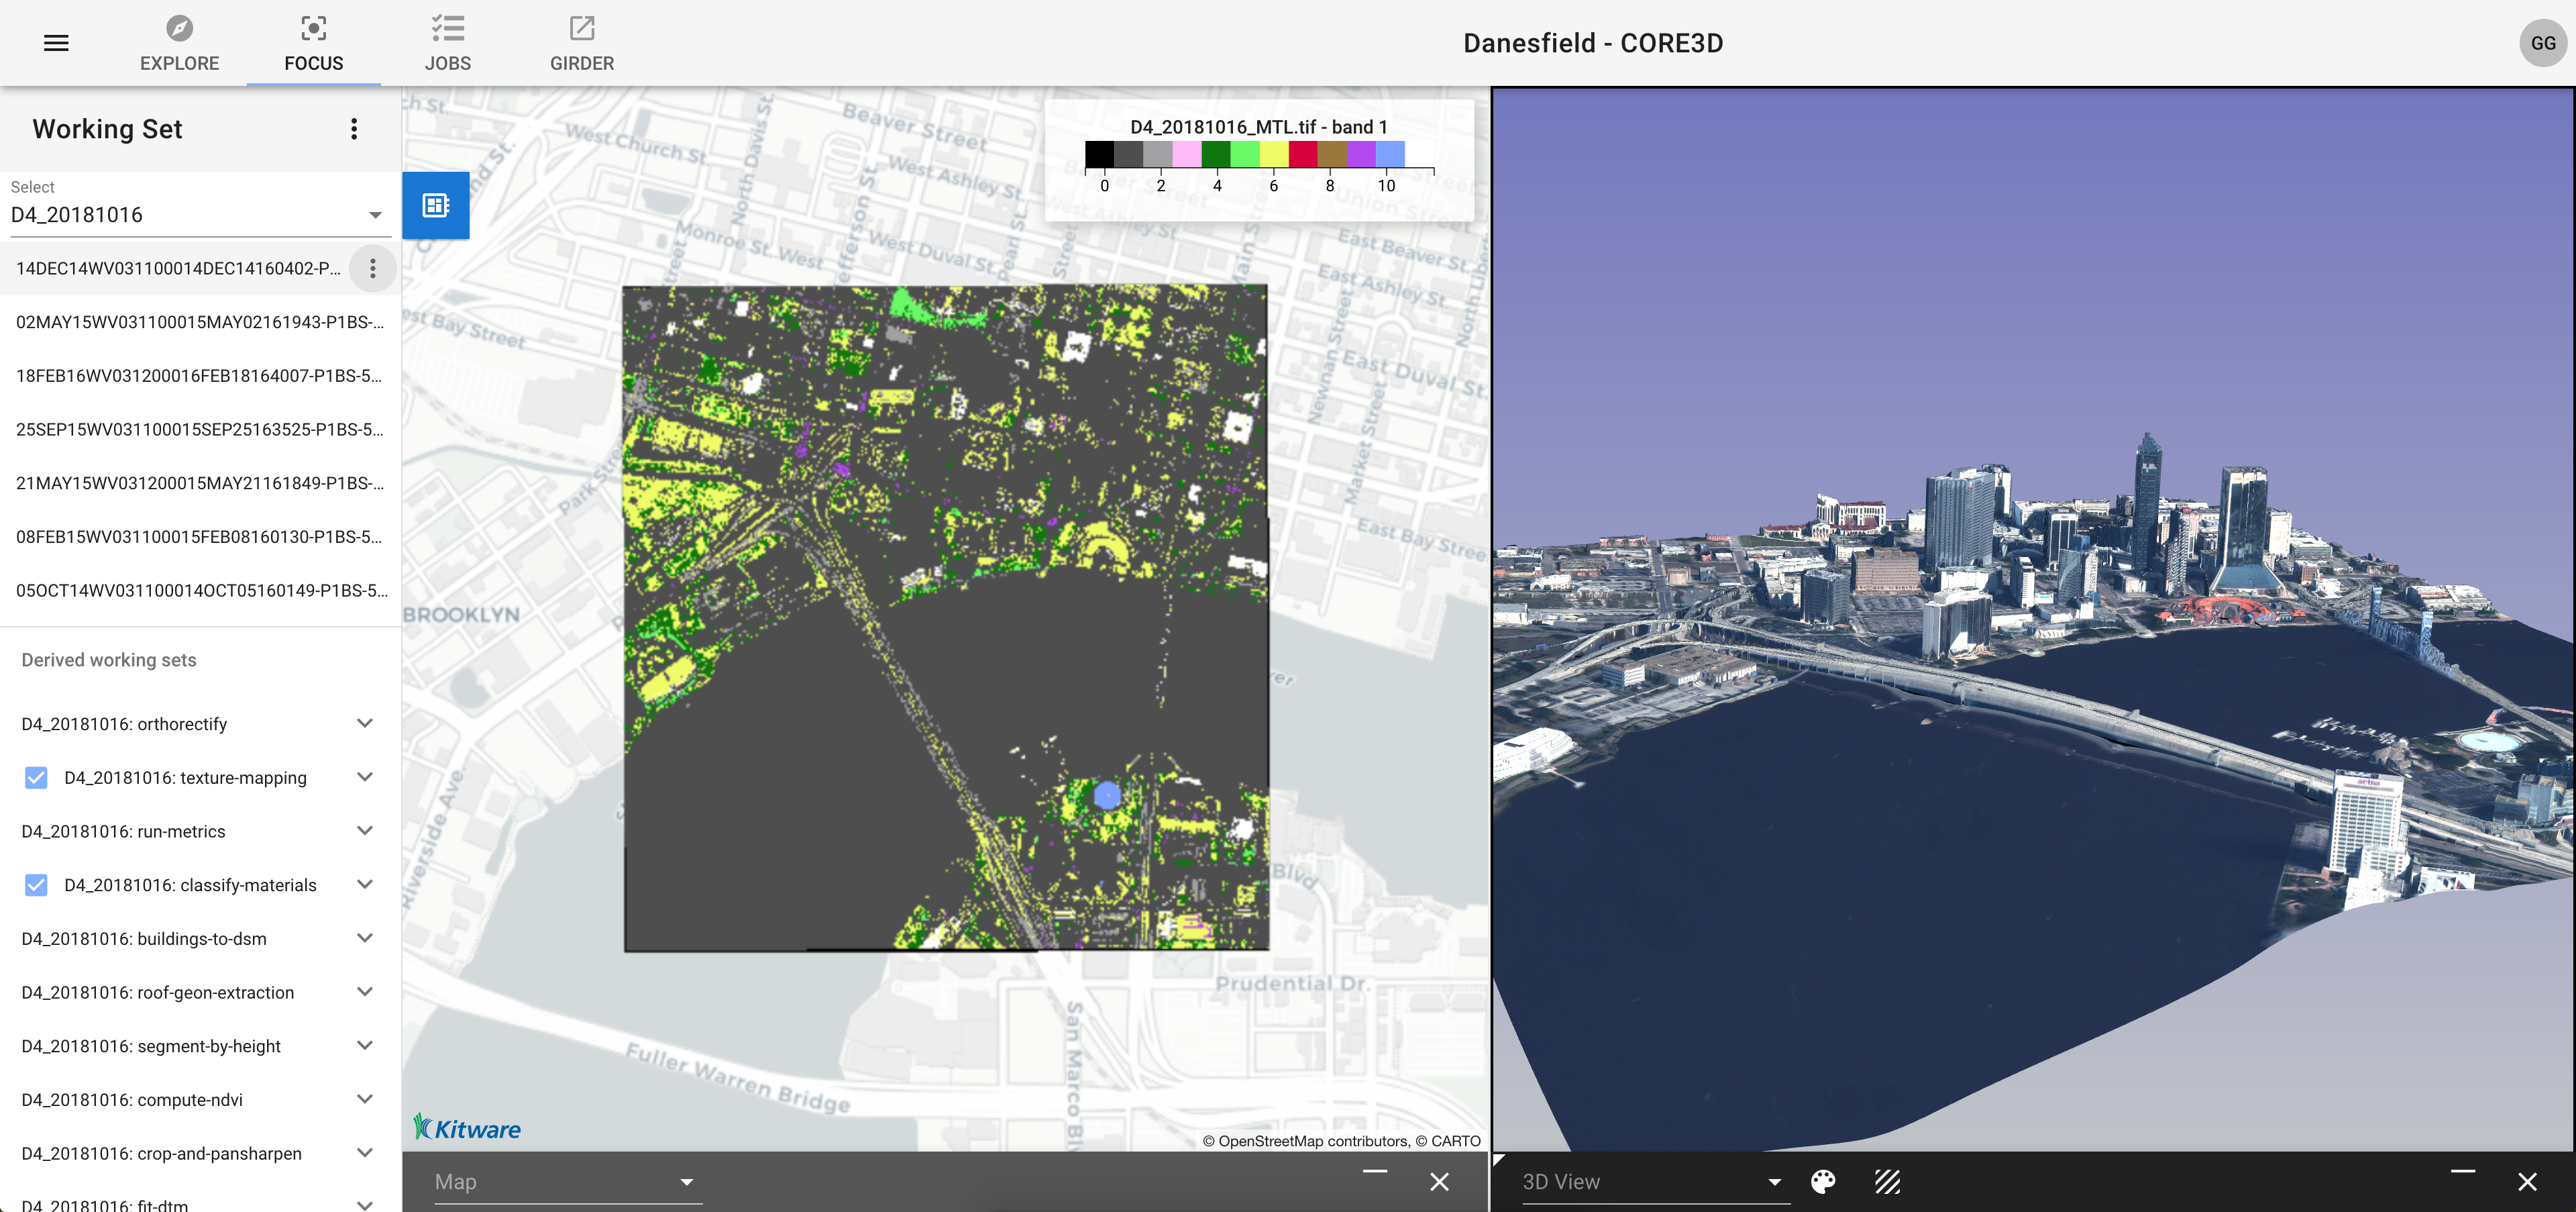Uncheck the classify-materials working set checkbox
2576x1212 pixels.
[36, 885]
